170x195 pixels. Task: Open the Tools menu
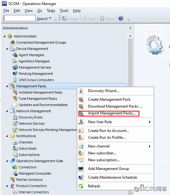click(x=64, y=11)
